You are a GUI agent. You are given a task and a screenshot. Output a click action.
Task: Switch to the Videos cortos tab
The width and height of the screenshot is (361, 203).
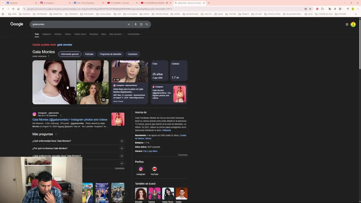80,34
